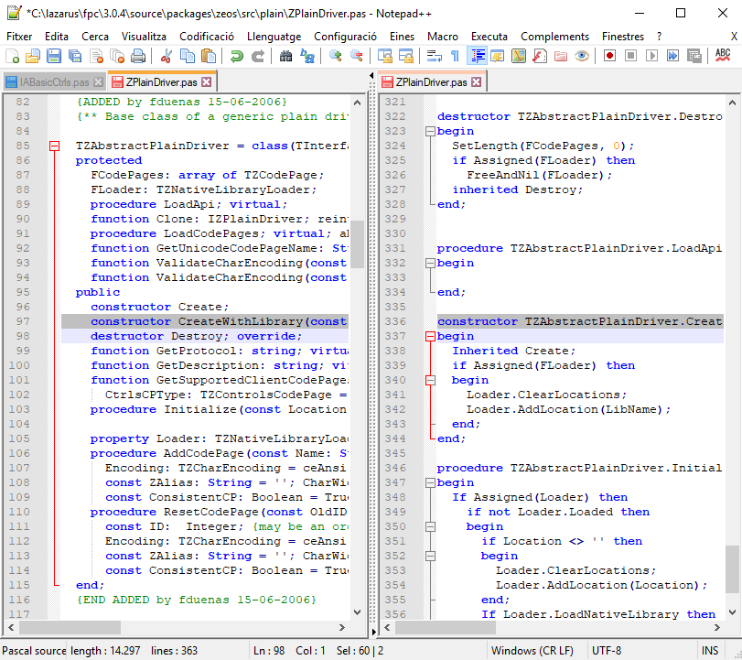Click the right pane horizontal scrollbar thumb
This screenshot has width=742, height=660.
pos(446,627)
